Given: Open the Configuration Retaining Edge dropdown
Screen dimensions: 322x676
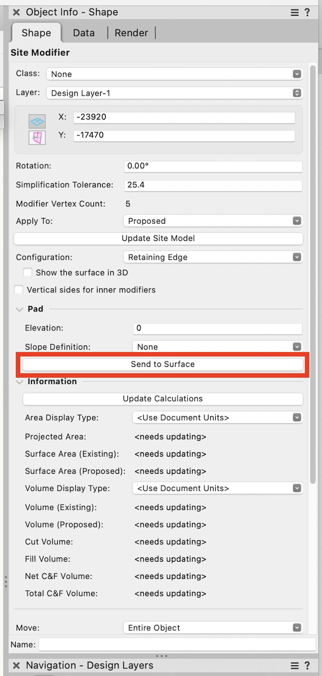Looking at the screenshot, I should (x=212, y=257).
